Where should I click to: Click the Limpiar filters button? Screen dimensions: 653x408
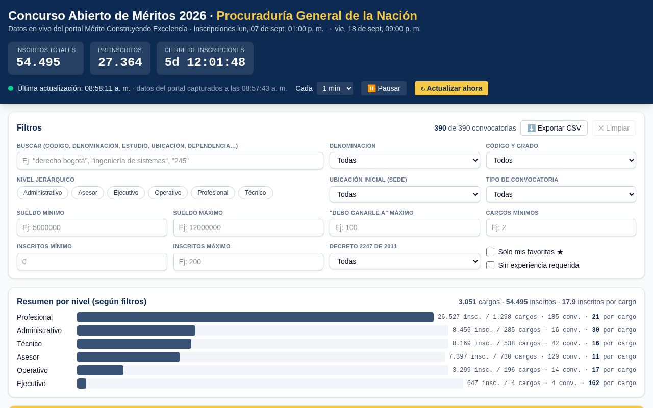[x=614, y=128]
